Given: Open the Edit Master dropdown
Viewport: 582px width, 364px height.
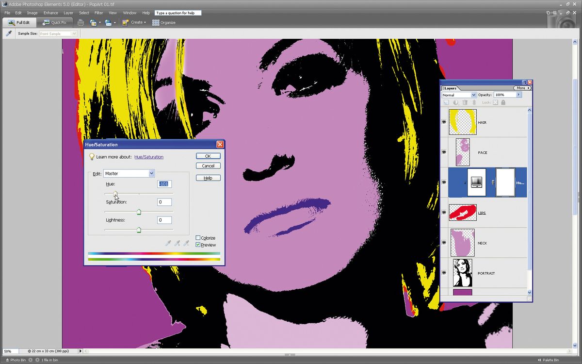Looking at the screenshot, I should point(151,173).
